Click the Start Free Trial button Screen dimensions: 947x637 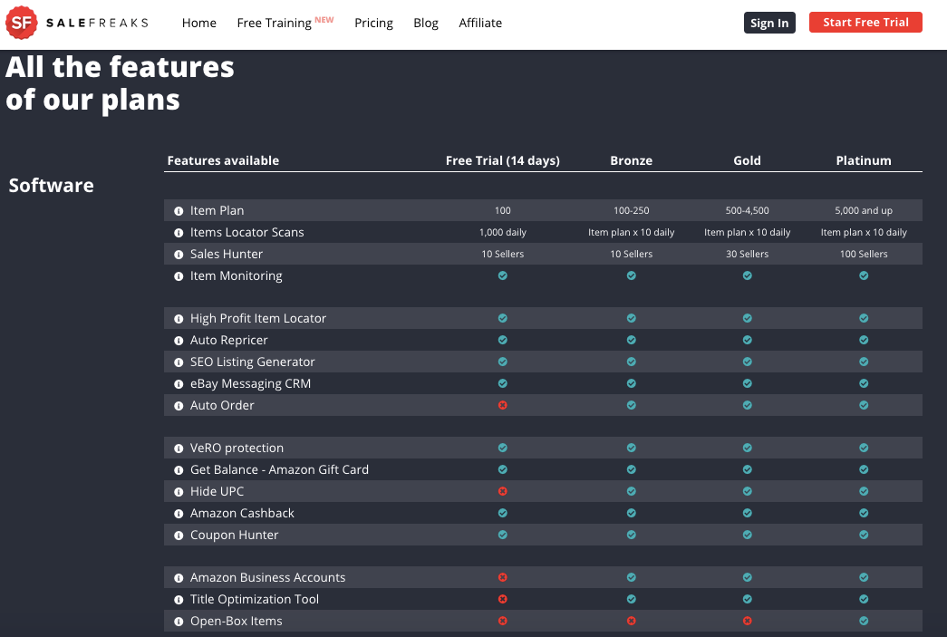point(865,23)
